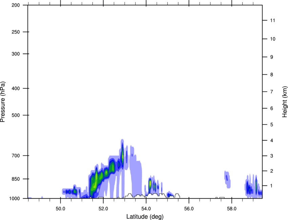Click the 50.0 latitude tick label
The image size is (288, 220).
pos(60,209)
